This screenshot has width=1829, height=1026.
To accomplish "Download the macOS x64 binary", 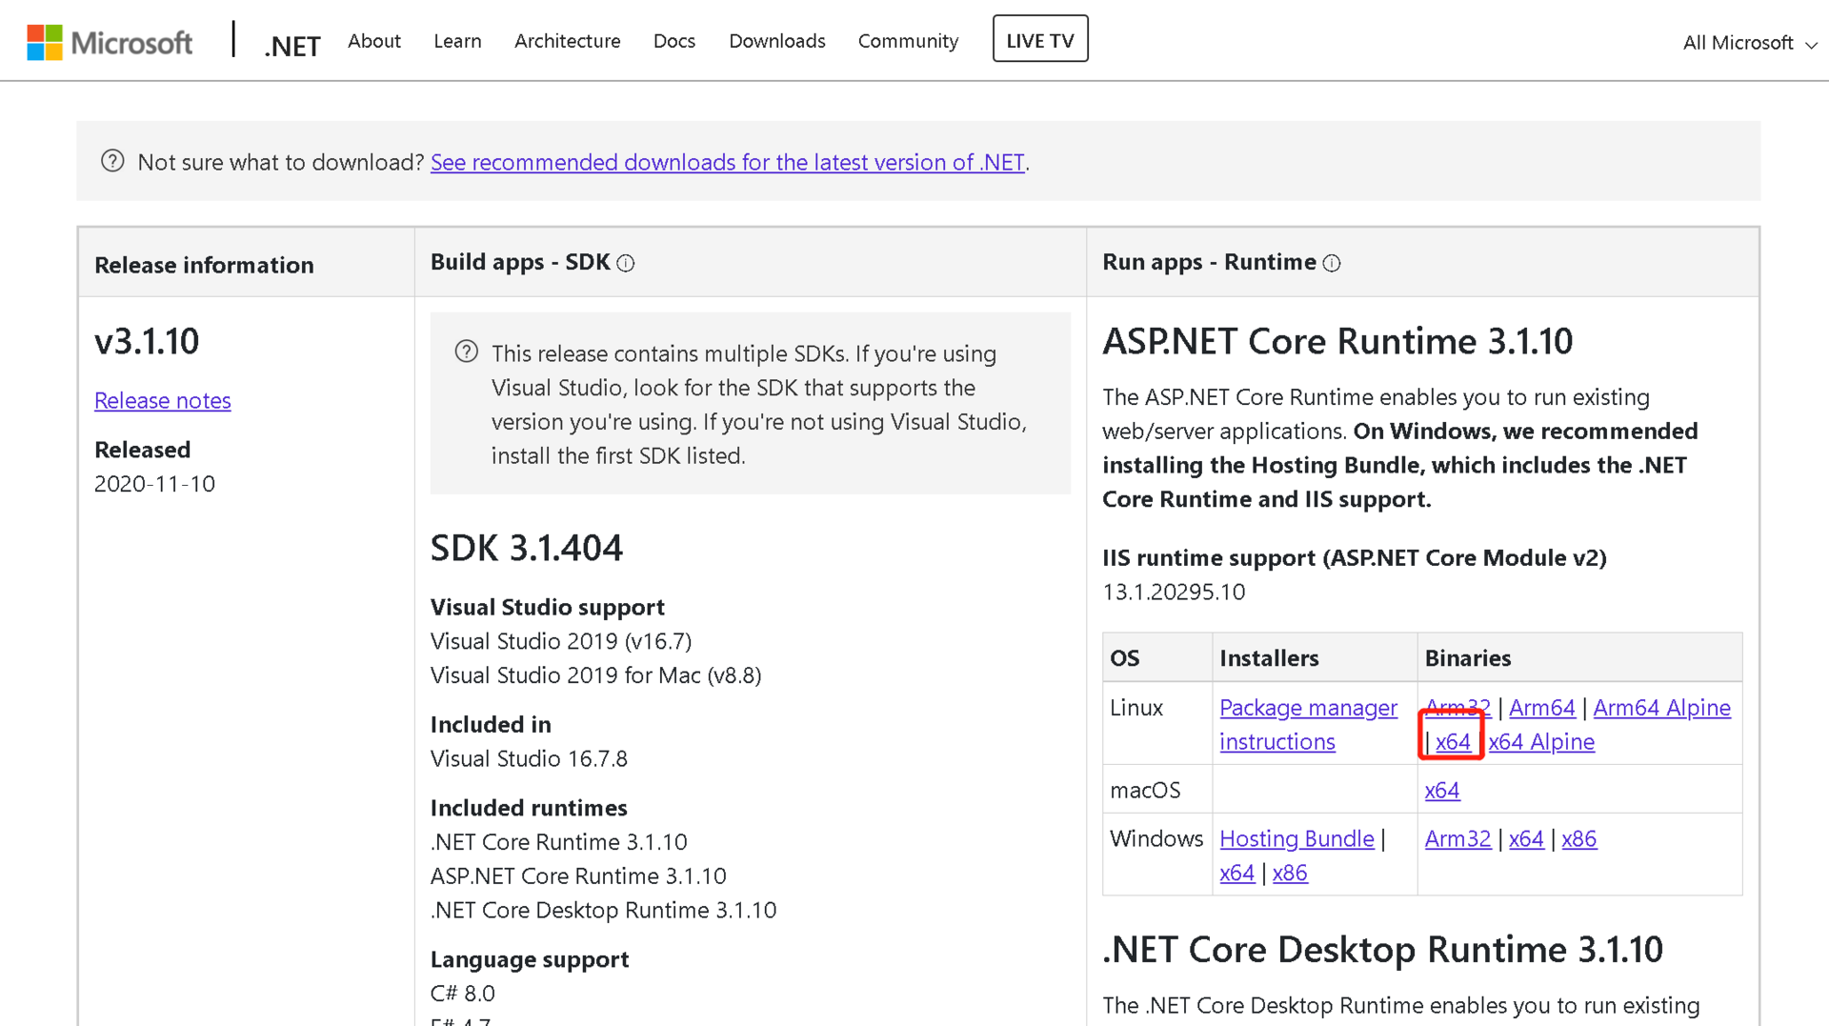I will pyautogui.click(x=1441, y=790).
